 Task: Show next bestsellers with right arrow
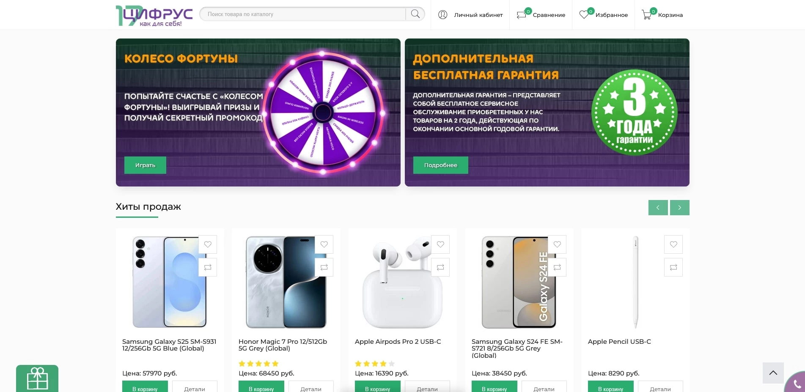click(679, 208)
